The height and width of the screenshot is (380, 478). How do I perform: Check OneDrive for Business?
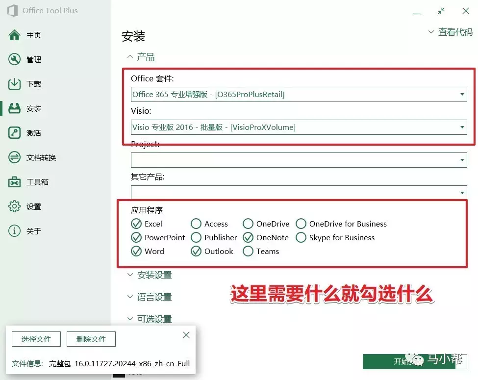(x=301, y=224)
